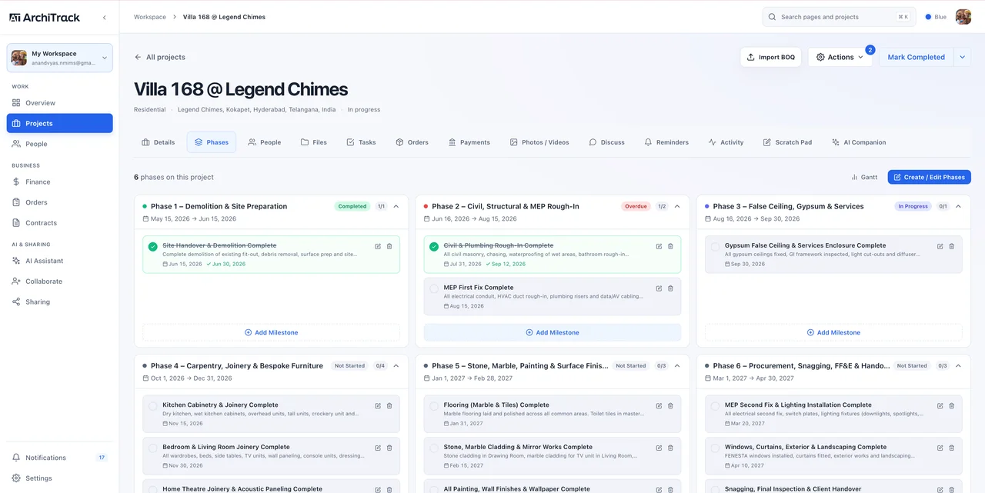This screenshot has width=985, height=493.
Task: Click Create / Edit Phases button
Action: 929,177
